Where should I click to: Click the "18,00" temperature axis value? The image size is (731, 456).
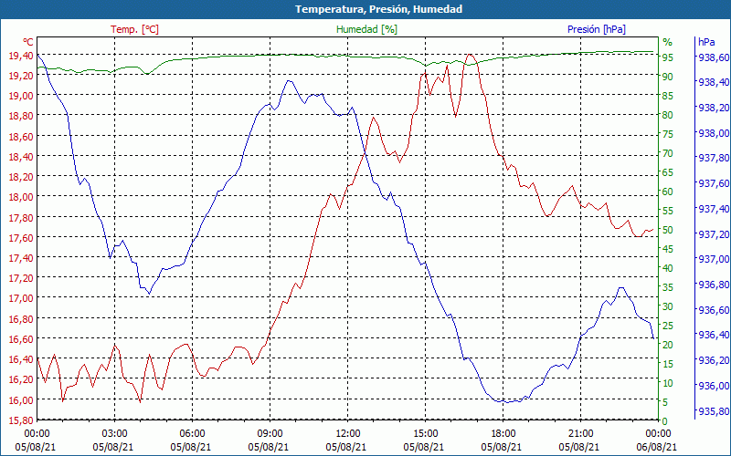20,197
